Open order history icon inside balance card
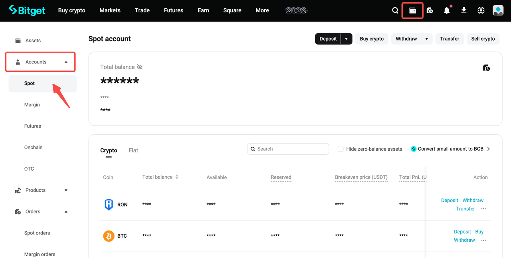Screen dimensions: 511x258 coord(486,68)
